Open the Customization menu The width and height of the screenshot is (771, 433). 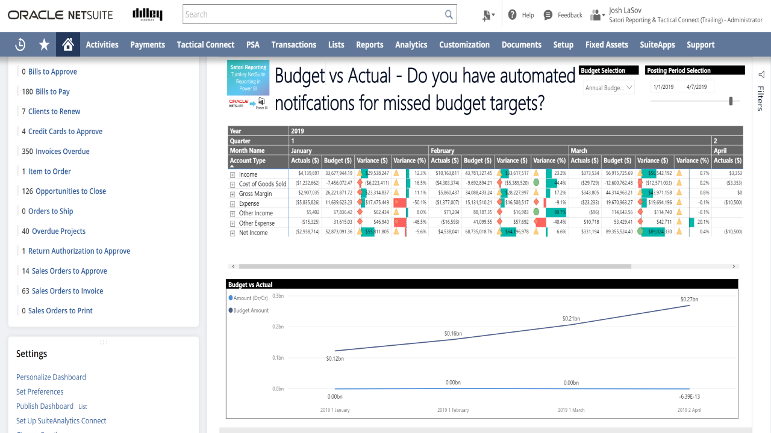point(464,45)
